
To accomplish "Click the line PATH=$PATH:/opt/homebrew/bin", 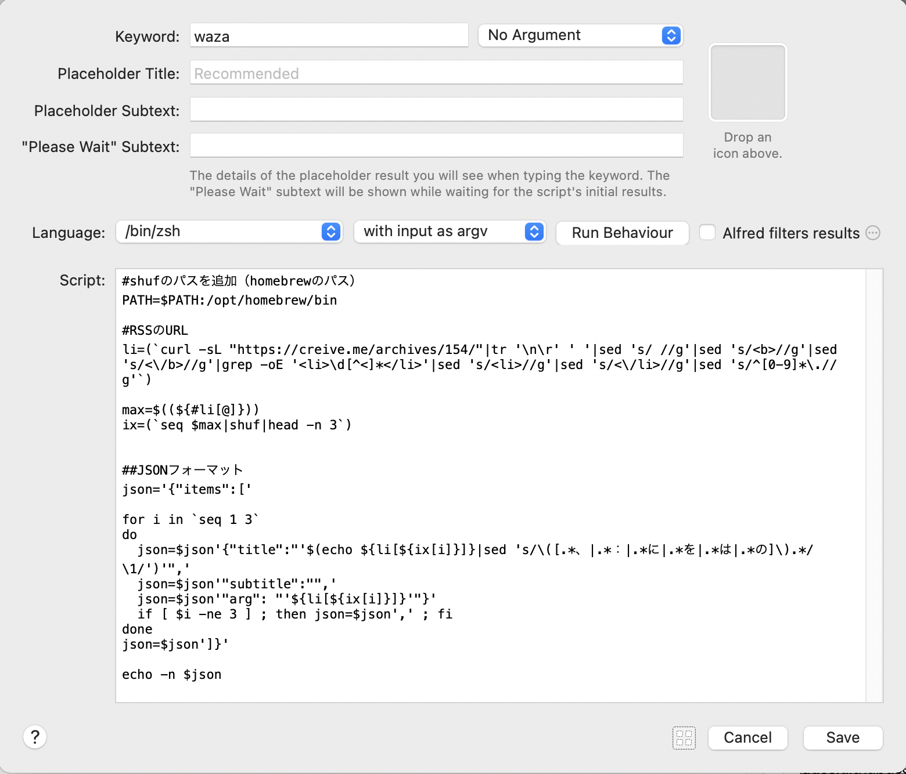I will [x=229, y=300].
